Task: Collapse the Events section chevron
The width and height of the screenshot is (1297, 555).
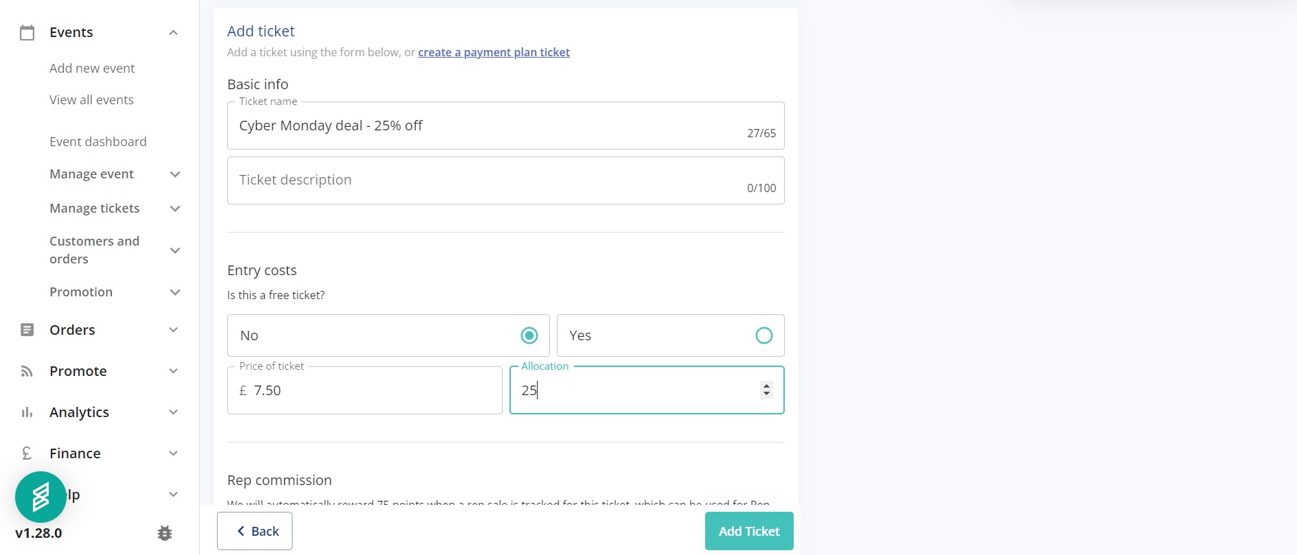Action: coord(174,32)
